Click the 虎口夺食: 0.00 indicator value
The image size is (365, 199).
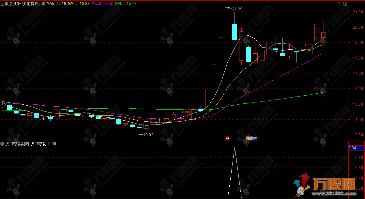[43, 143]
